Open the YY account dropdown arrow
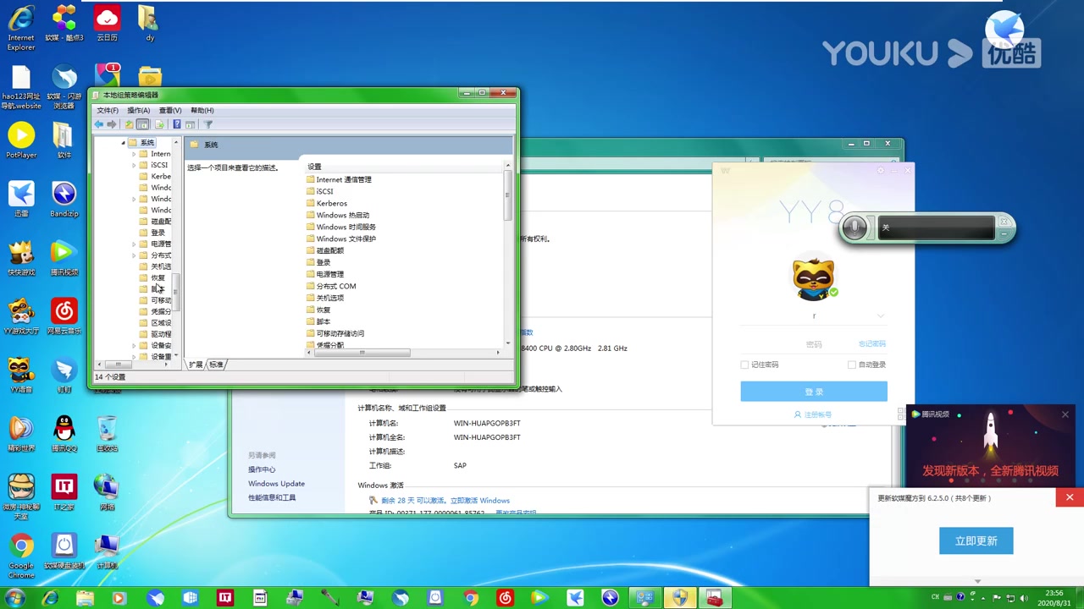 pos(880,316)
